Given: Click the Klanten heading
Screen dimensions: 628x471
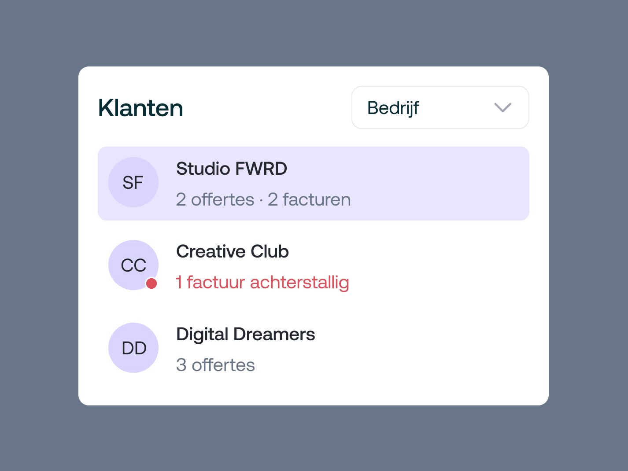Looking at the screenshot, I should tap(140, 108).
